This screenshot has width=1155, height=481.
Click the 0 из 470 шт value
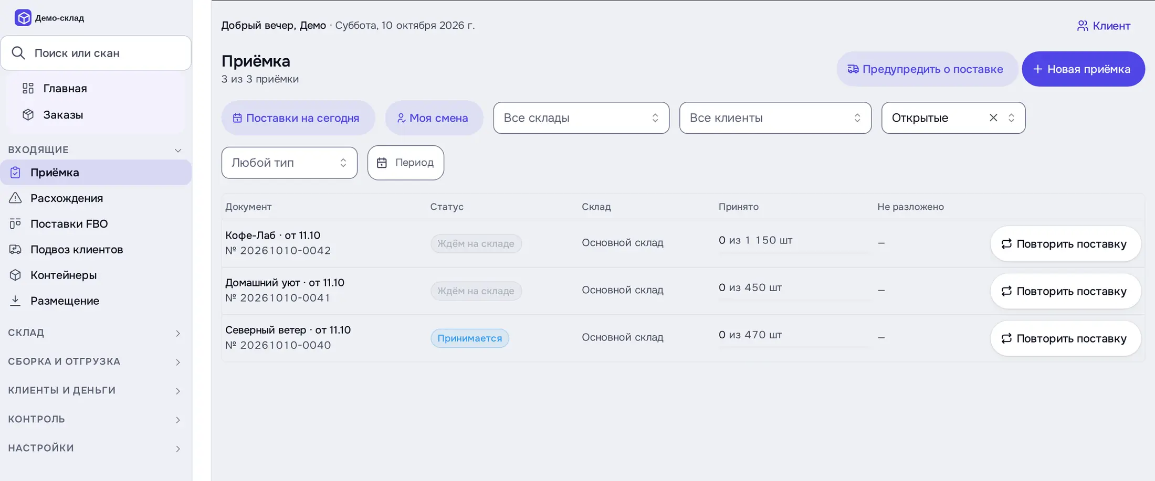(x=750, y=335)
